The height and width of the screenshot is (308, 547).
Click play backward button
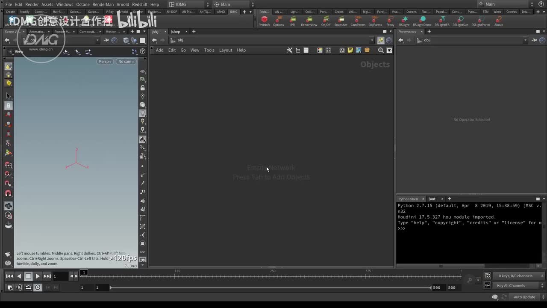point(19,276)
